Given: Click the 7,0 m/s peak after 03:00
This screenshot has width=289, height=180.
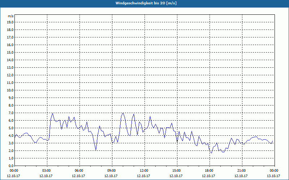Looking at the screenshot, I should pyautogui.click(x=52, y=113).
